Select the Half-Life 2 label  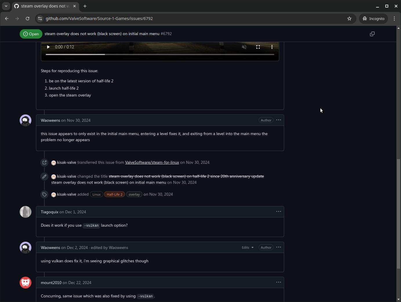(115, 194)
